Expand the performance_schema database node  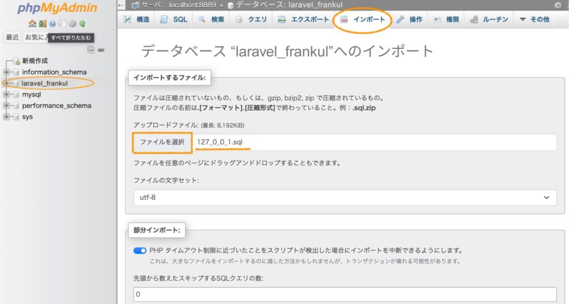(6, 106)
